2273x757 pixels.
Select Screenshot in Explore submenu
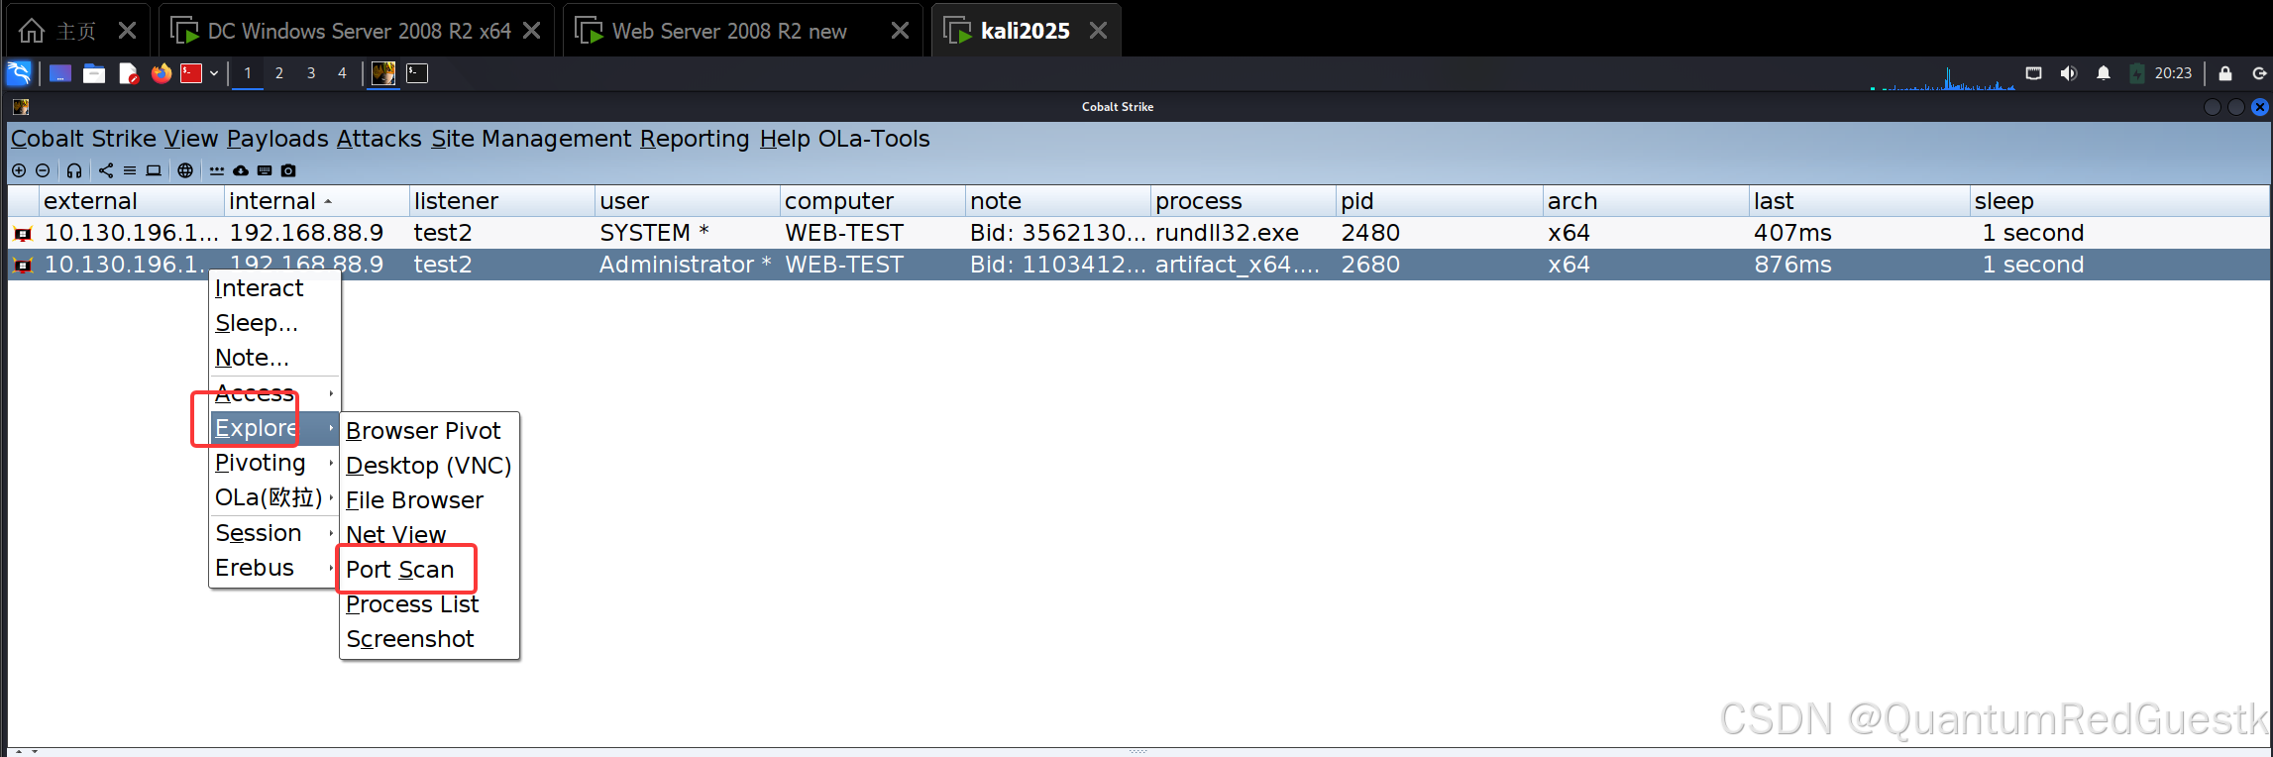pyautogui.click(x=429, y=639)
